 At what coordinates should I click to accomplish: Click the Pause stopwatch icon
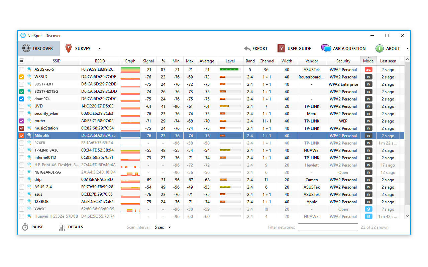tap(25, 227)
